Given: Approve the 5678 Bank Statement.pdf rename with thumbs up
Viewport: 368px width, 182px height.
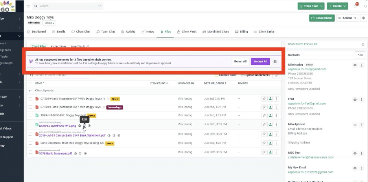Looking at the screenshot, I should tap(75, 153).
